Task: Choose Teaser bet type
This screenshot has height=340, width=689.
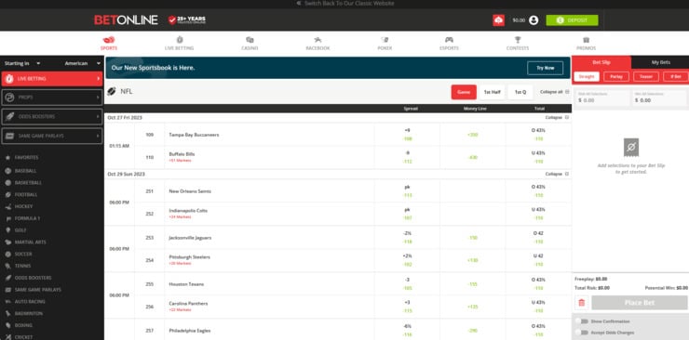Action: pos(646,77)
